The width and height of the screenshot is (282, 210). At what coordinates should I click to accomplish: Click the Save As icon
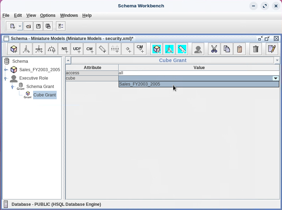(48, 26)
